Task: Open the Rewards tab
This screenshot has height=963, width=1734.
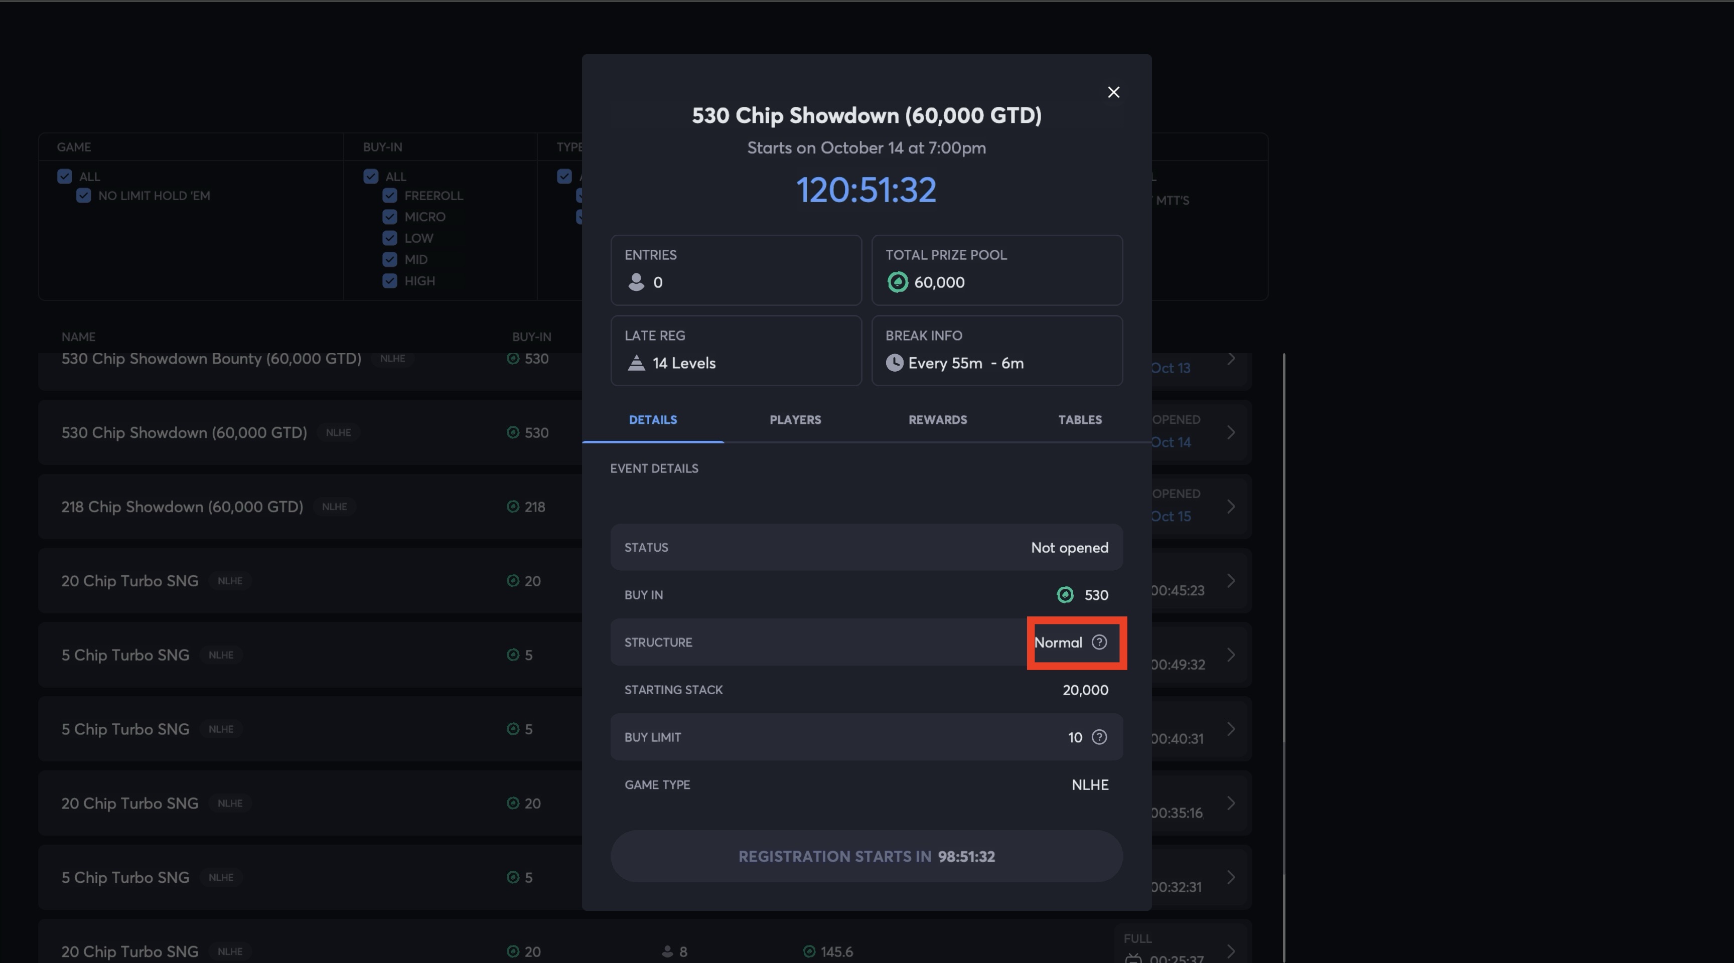Action: [x=937, y=420]
